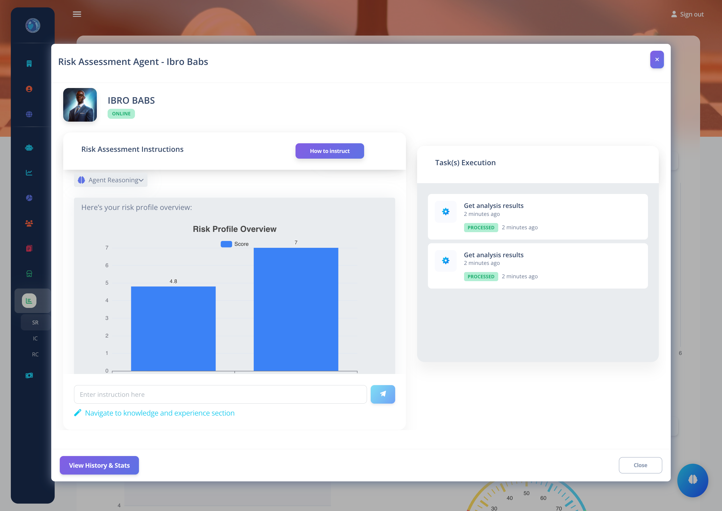The image size is (722, 511).
Task: Select the IC submenu item
Action: click(35, 338)
